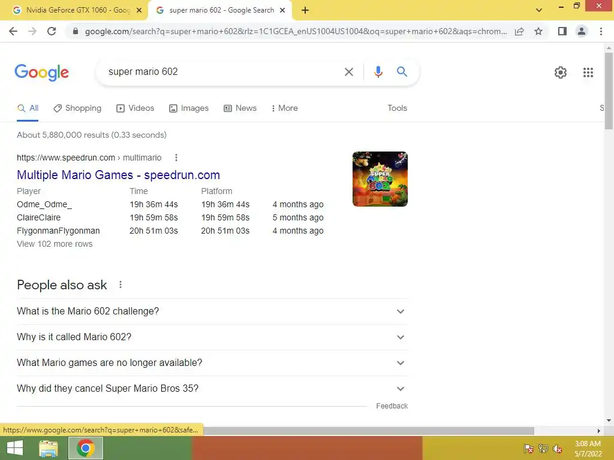Open a new browser tab

[305, 11]
